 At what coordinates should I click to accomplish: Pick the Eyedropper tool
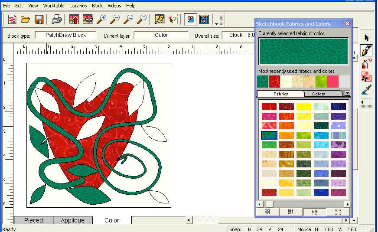point(367,90)
